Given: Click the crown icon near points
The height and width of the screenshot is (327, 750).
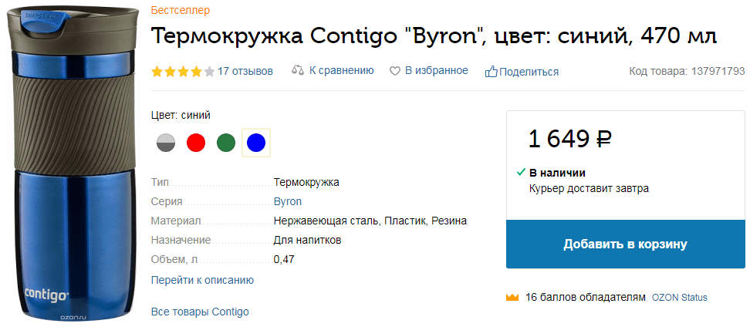Looking at the screenshot, I should [512, 298].
